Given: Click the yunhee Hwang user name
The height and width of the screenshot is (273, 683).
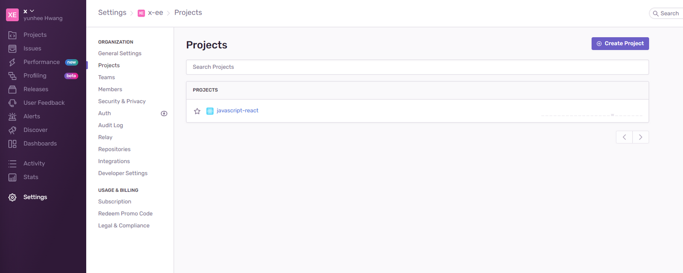Looking at the screenshot, I should click(43, 18).
